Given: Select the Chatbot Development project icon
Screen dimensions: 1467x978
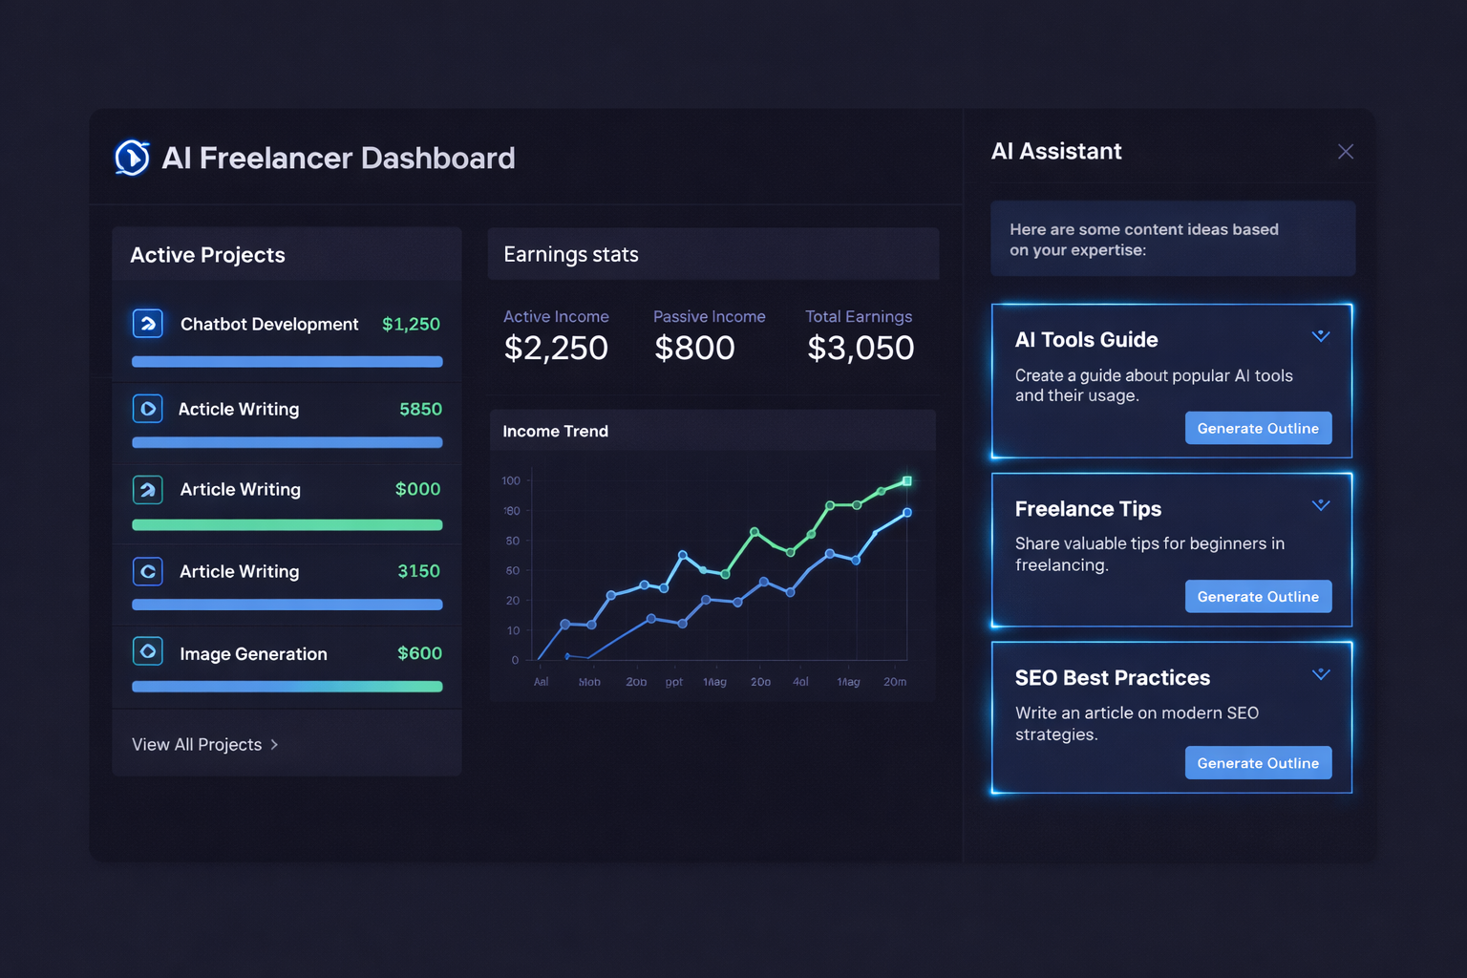Looking at the screenshot, I should [148, 324].
